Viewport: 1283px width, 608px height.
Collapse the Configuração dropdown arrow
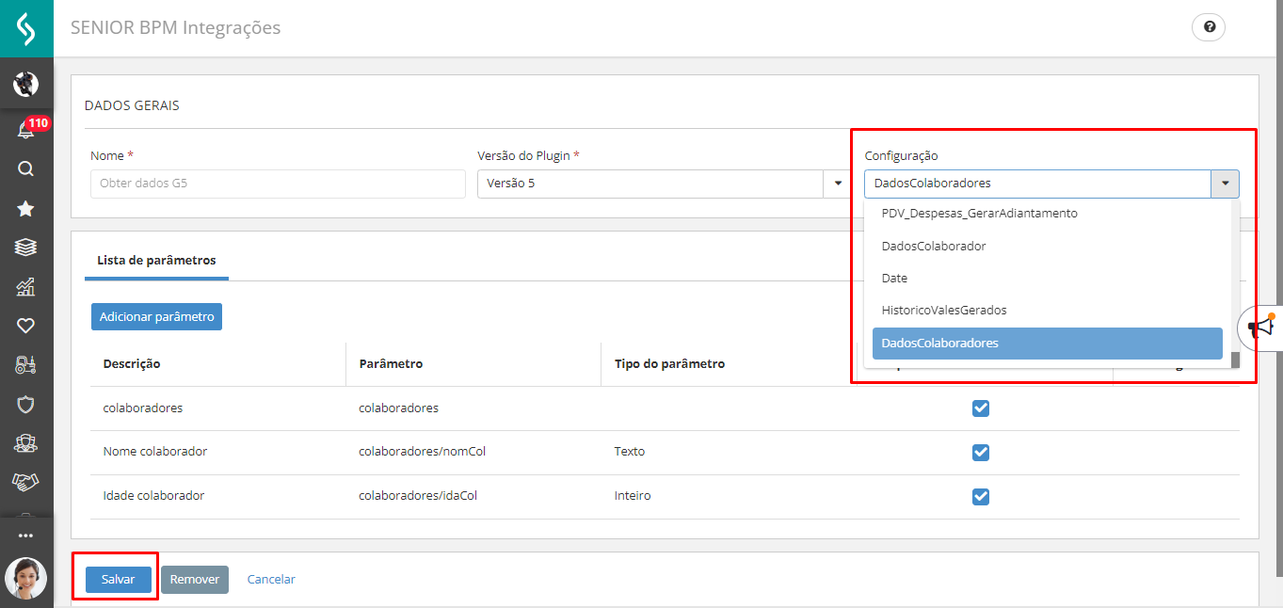[1225, 184]
